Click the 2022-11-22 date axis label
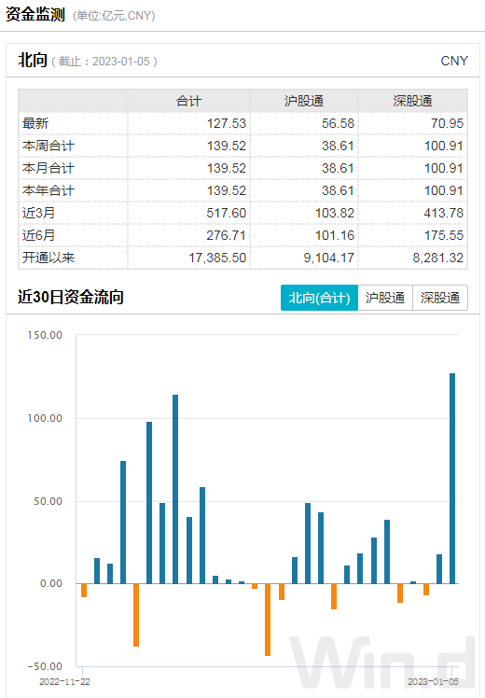The width and height of the screenshot is (485, 698). coord(64,681)
